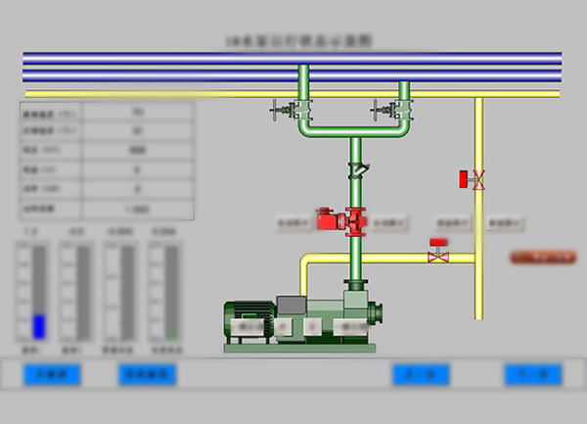Click the bar gauge with blue fill
Viewport: 587px width, 424px height.
point(39,294)
